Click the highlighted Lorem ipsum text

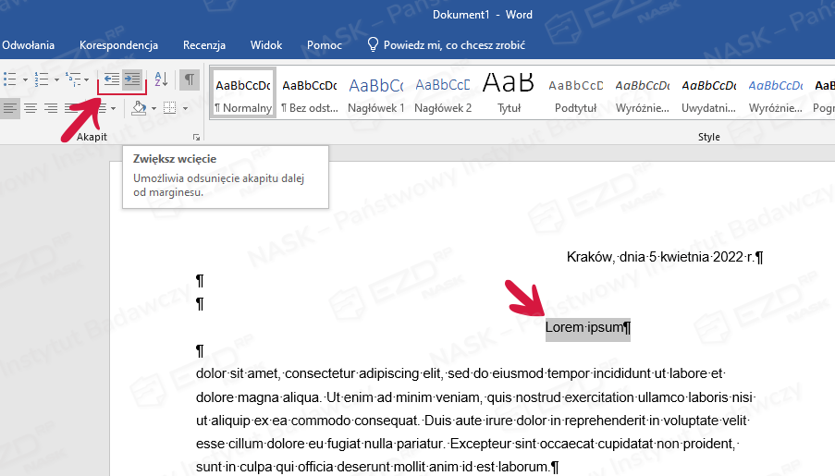coord(587,327)
